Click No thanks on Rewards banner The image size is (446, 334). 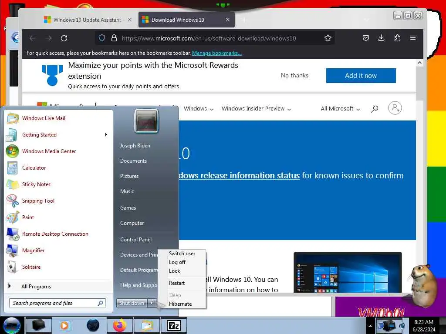tap(294, 76)
